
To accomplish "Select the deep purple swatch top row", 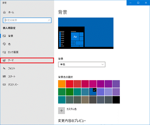I will coord(108,84).
